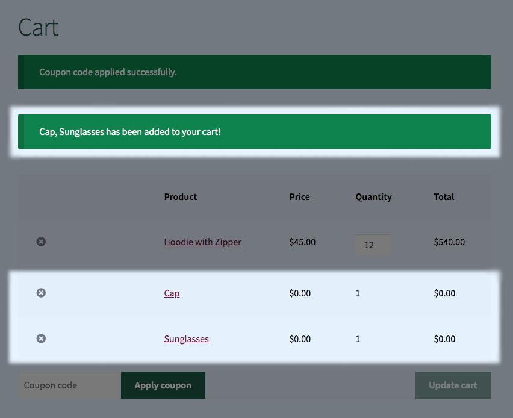Select the $45.00 hoodie price
Image resolution: width=513 pixels, height=418 pixels.
click(x=302, y=242)
